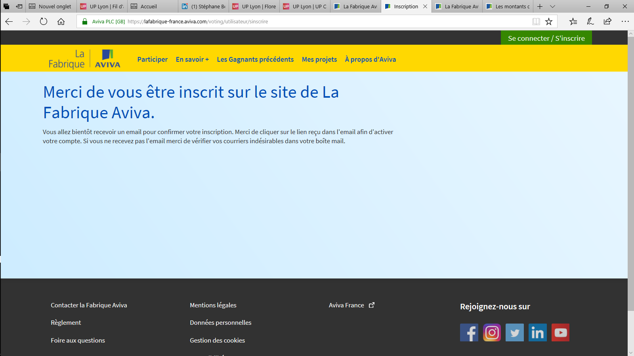Open the Instagram social link
Image resolution: width=634 pixels, height=356 pixels.
492,333
